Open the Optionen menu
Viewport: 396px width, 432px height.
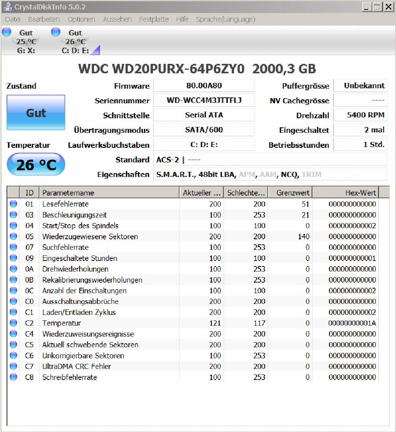click(x=81, y=19)
